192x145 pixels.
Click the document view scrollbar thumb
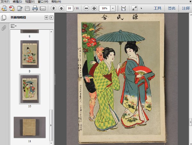click(x=191, y=122)
